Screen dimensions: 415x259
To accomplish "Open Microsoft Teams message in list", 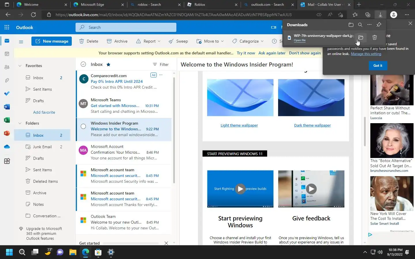I will 124,106.
